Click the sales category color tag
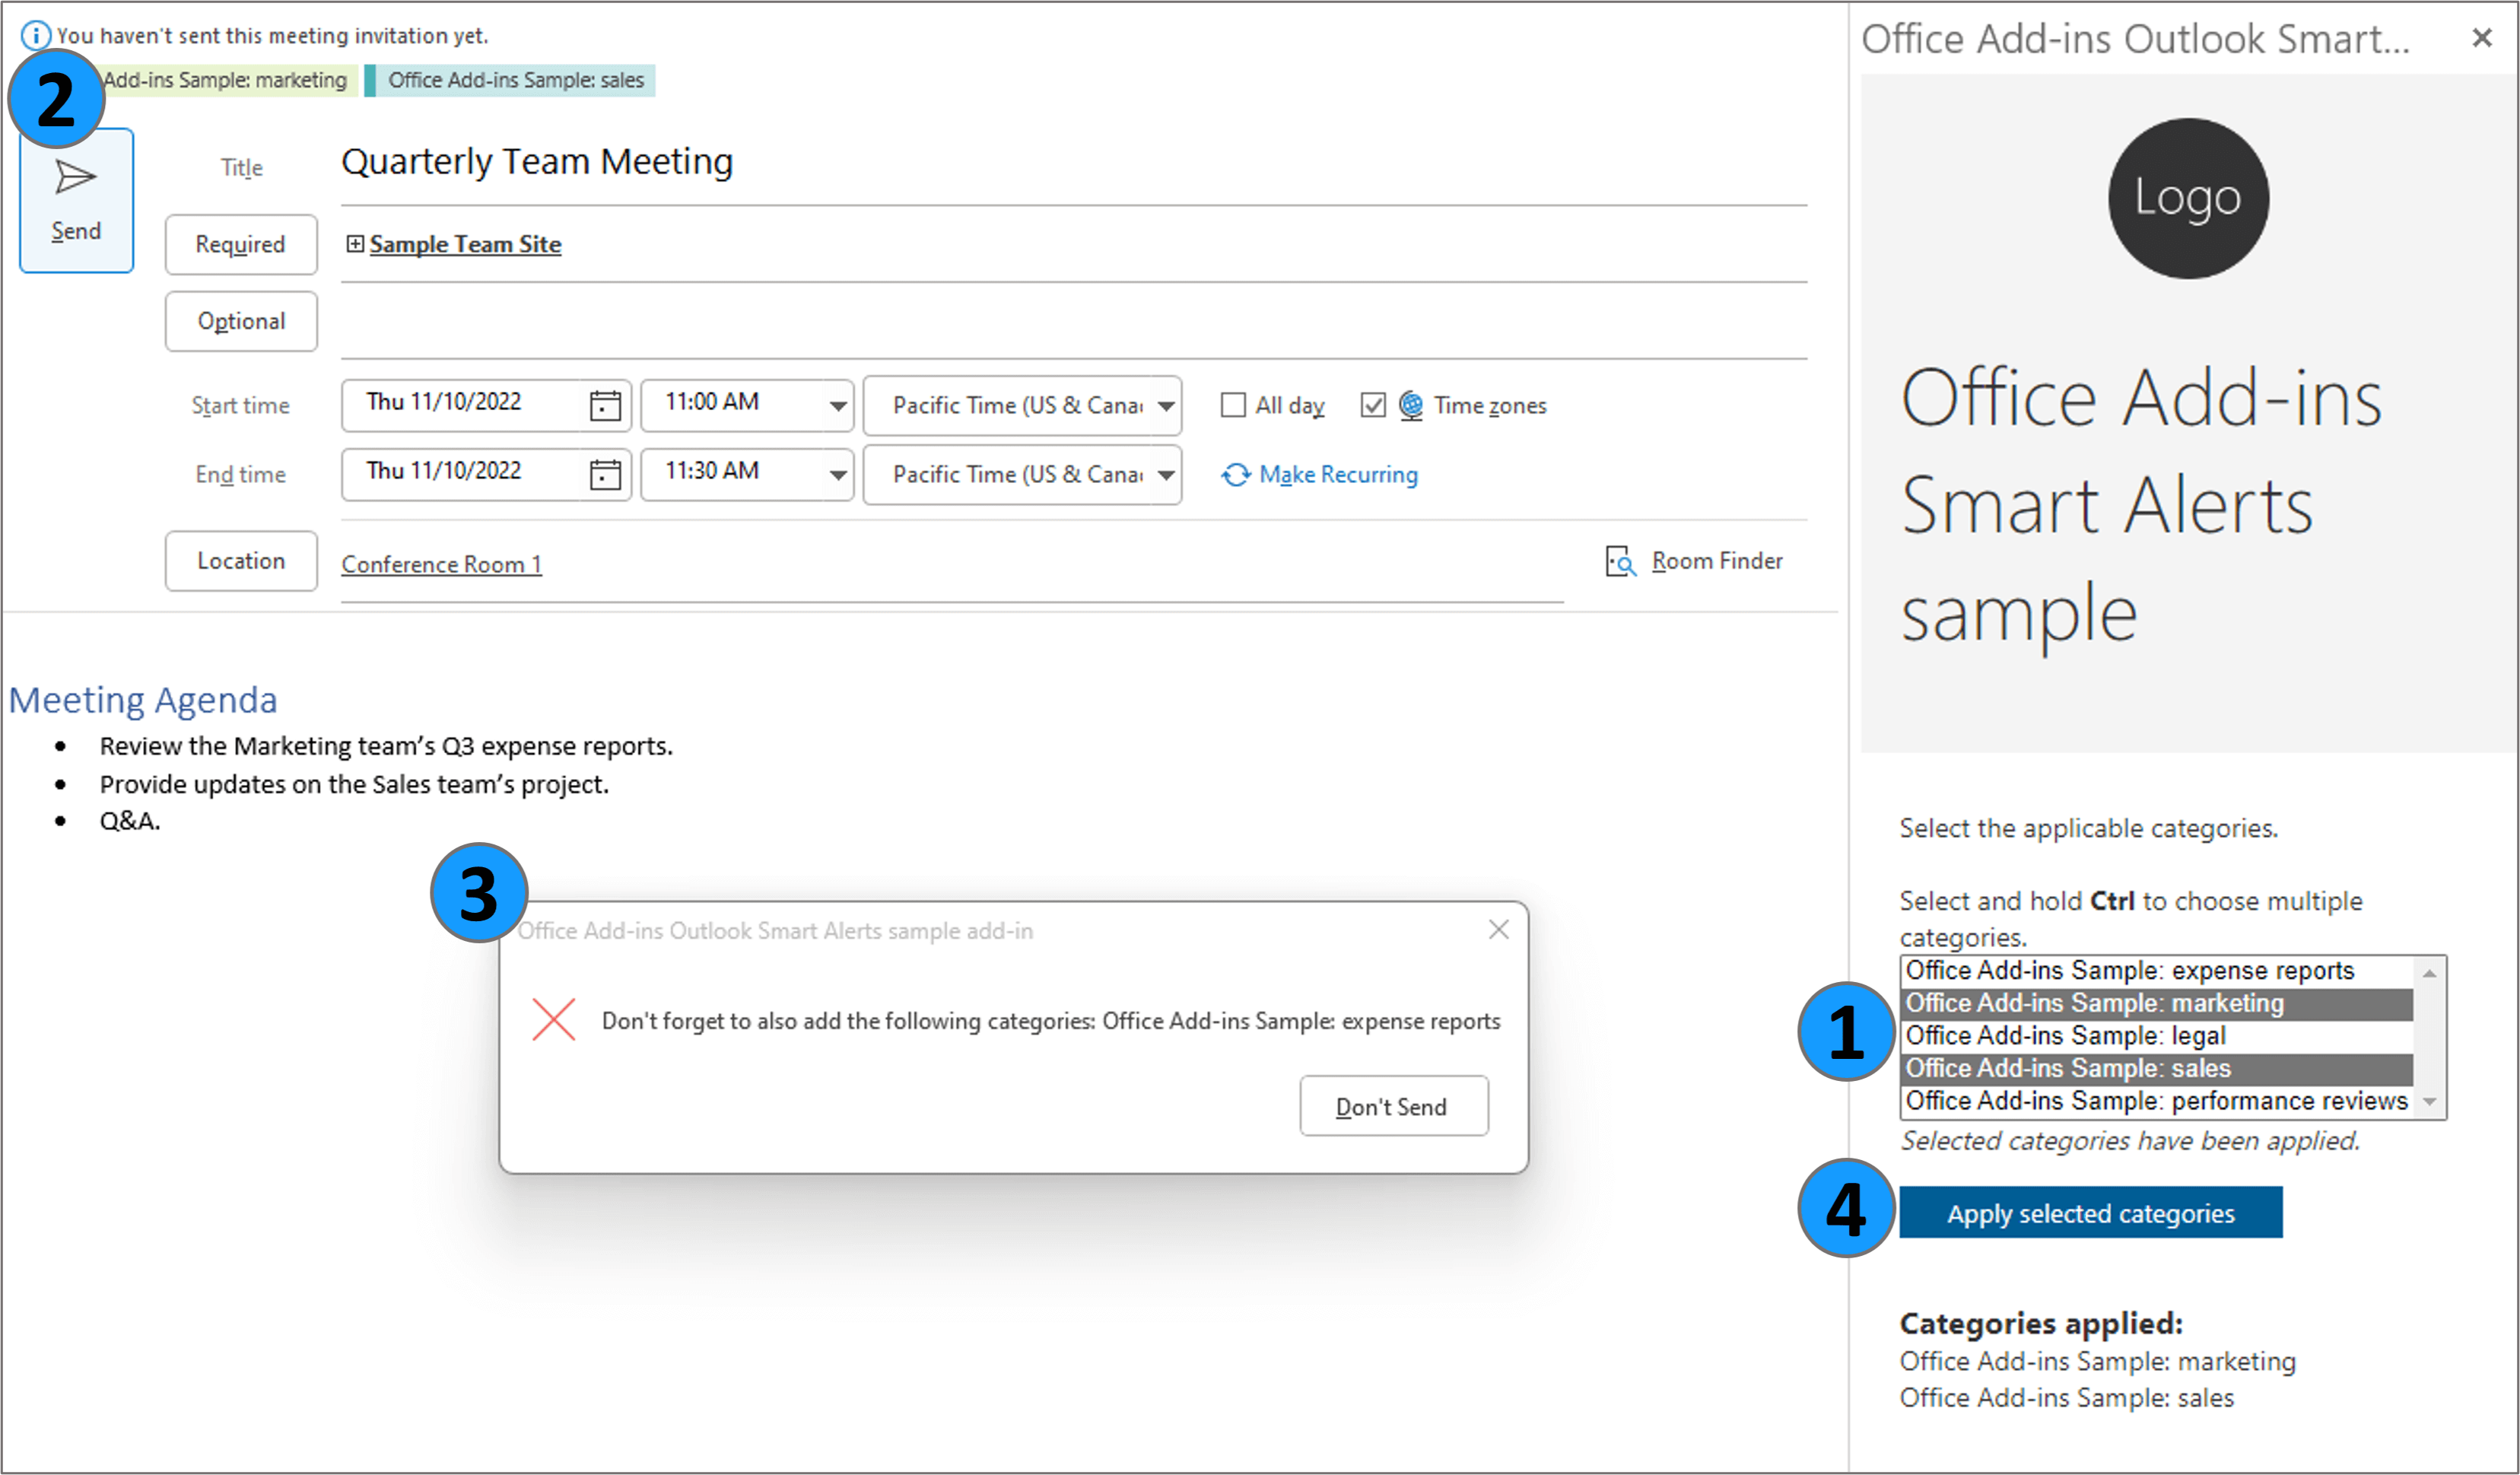 coord(511,80)
